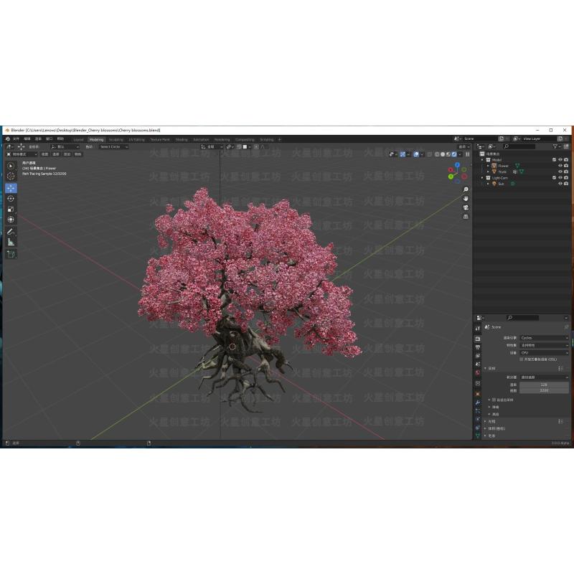Open the feature set dropdown below Cycles
This screenshot has height=574, width=574.
pyautogui.click(x=544, y=345)
